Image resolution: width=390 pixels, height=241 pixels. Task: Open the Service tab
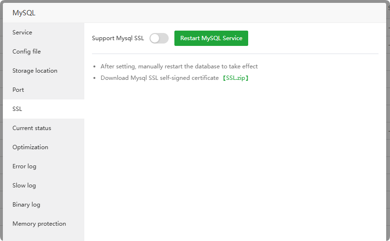point(23,33)
